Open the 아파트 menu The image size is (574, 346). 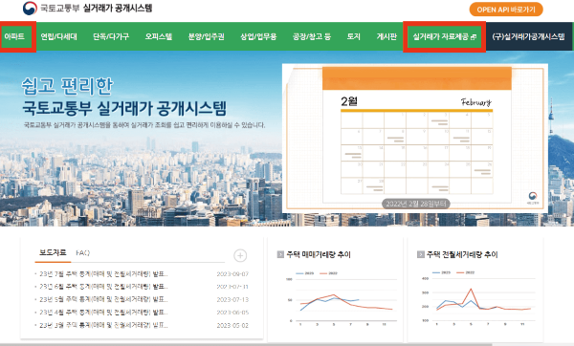click(14, 36)
